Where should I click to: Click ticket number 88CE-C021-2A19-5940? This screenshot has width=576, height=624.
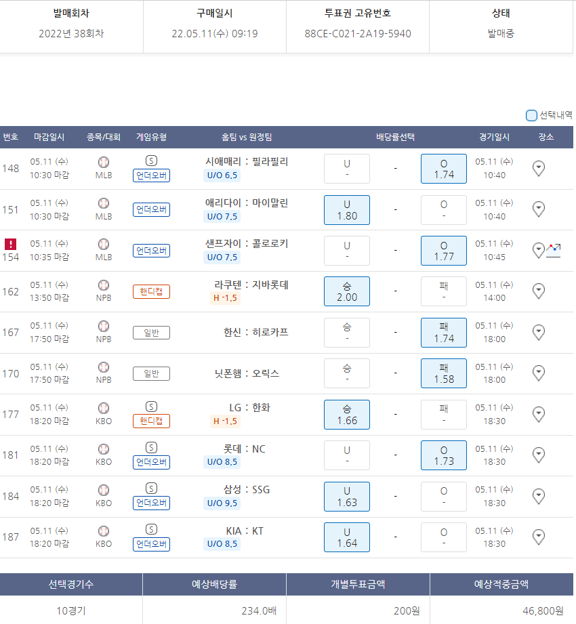358,34
